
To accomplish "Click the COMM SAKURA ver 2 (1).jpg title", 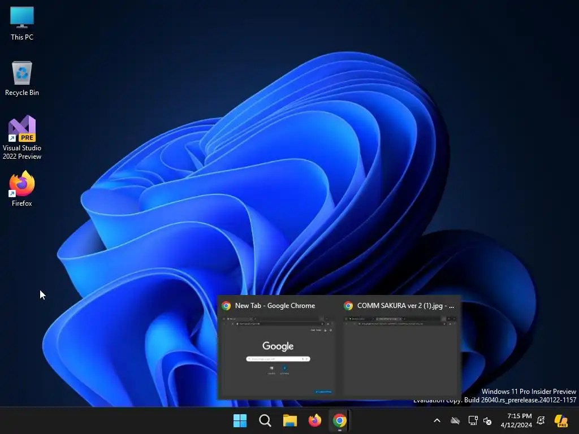I will coord(405,306).
